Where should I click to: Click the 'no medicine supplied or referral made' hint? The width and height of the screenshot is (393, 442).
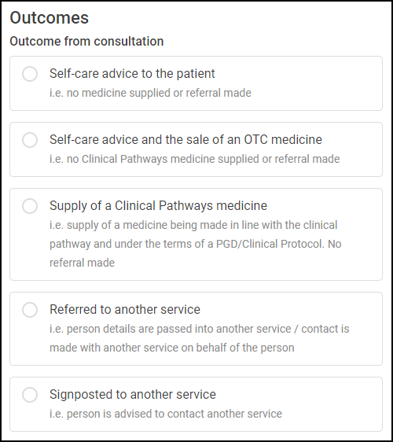pyautogui.click(x=150, y=93)
